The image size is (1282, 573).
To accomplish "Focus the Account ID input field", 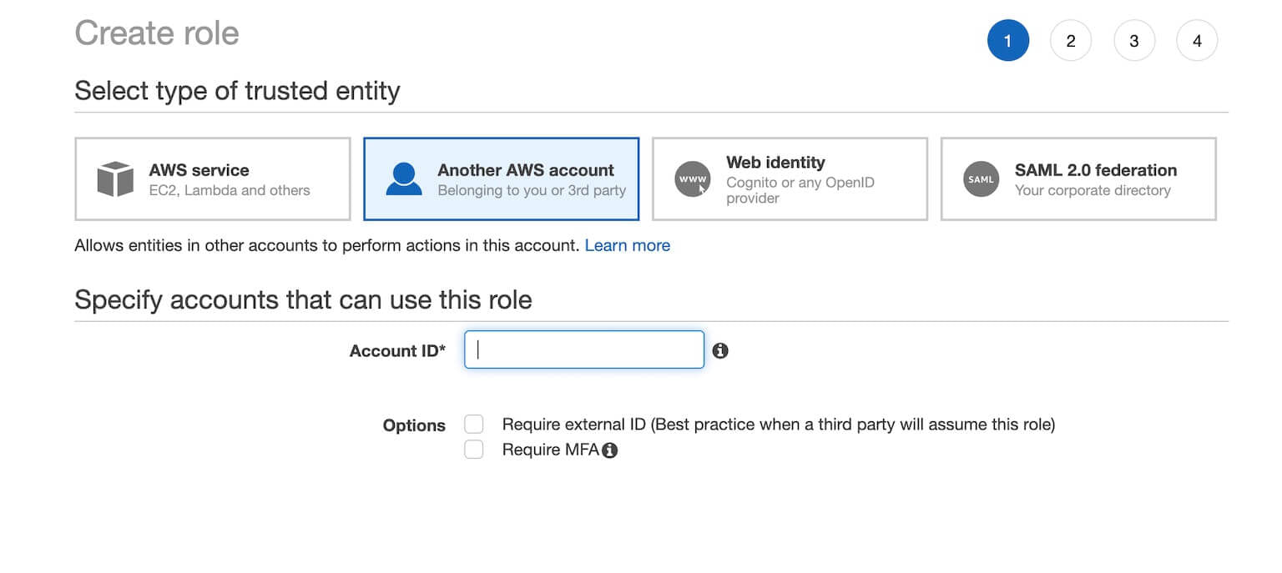I will [x=584, y=350].
